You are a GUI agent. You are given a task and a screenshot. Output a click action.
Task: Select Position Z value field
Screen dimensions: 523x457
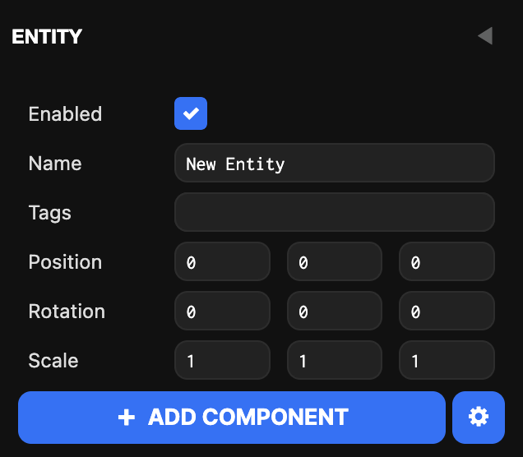coord(447,261)
